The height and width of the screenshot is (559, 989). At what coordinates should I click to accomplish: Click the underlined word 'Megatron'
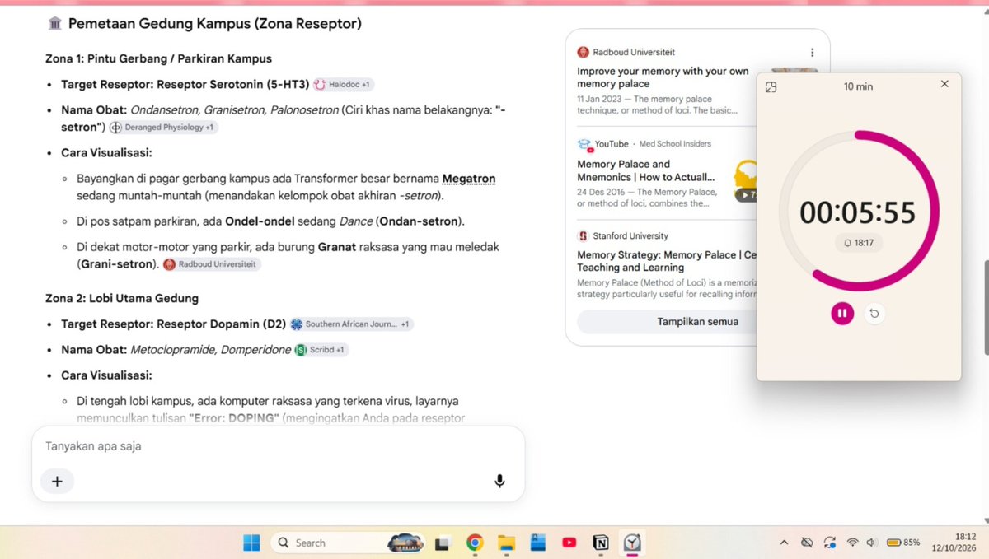(469, 179)
